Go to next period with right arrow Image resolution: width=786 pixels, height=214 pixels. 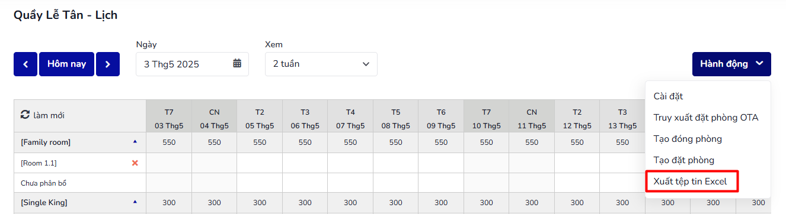pyautogui.click(x=108, y=64)
